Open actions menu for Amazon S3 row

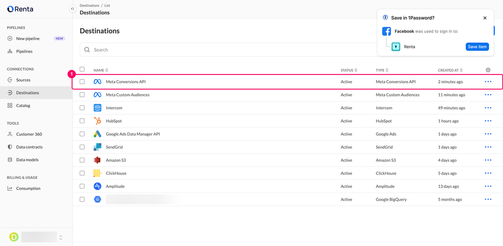[488, 160]
